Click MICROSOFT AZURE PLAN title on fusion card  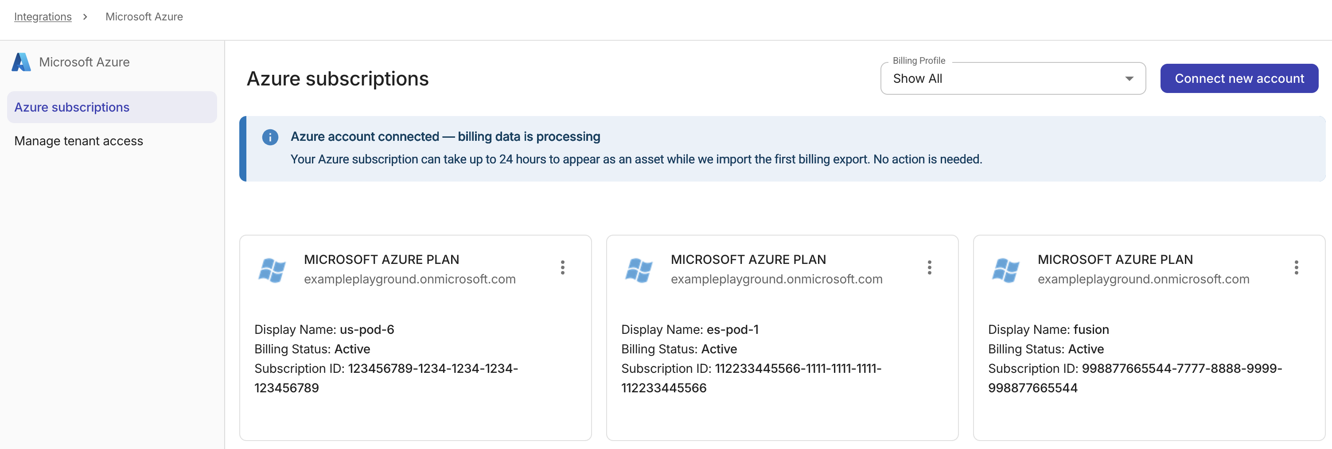(x=1115, y=259)
